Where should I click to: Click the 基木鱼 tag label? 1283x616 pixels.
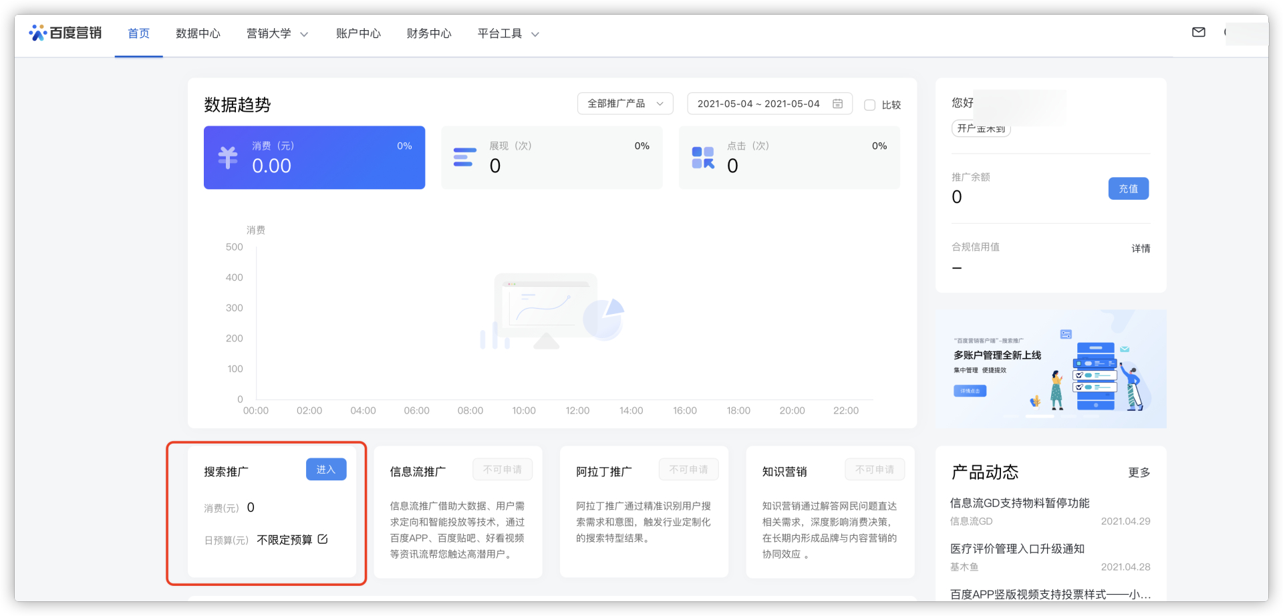(964, 567)
